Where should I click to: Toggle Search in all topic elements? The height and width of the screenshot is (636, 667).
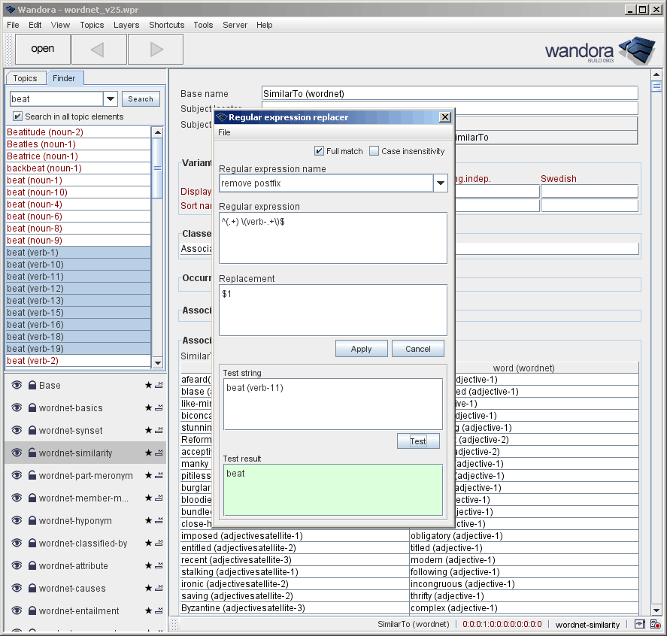pos(17,115)
